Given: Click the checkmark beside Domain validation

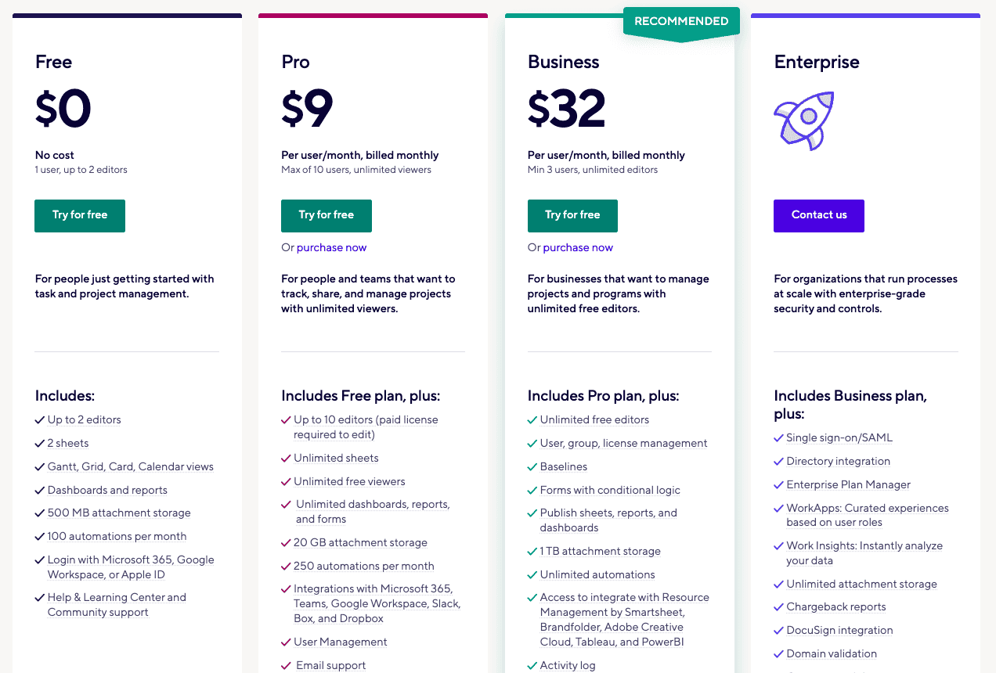Looking at the screenshot, I should point(778,653).
